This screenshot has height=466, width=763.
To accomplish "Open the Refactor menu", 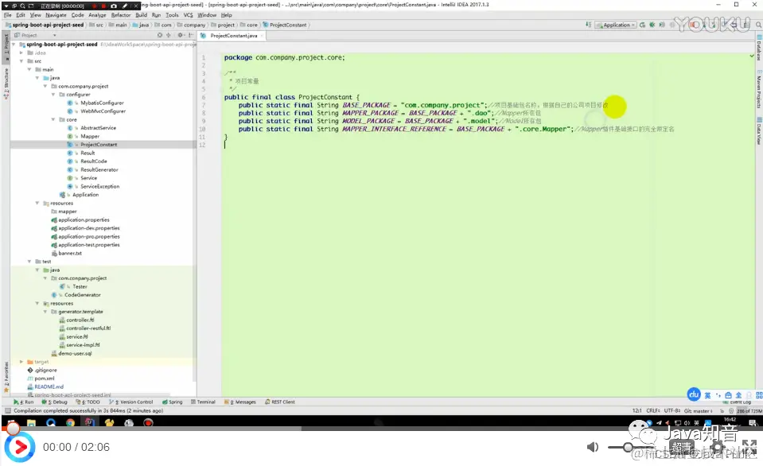I will (121, 15).
